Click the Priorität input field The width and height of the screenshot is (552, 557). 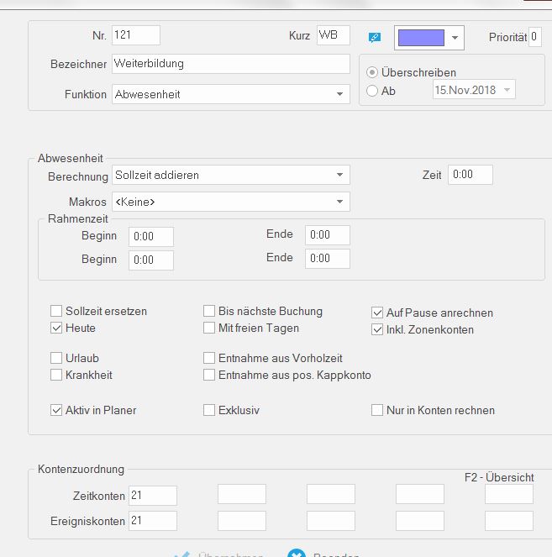pyautogui.click(x=535, y=37)
